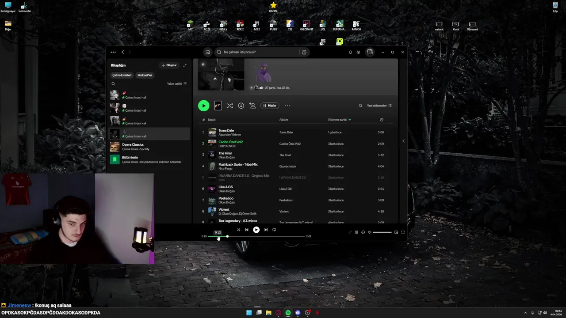Open the Friend Activity icon

point(359,52)
